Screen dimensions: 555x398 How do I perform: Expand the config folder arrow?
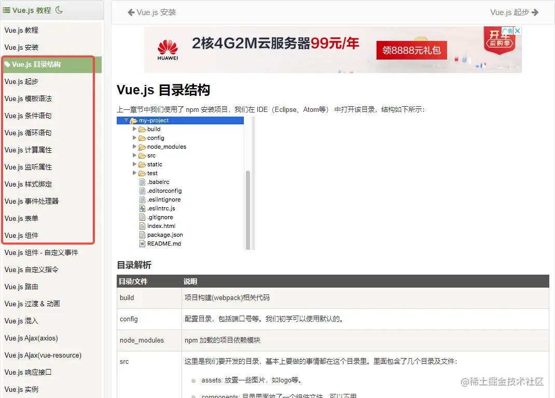134,138
